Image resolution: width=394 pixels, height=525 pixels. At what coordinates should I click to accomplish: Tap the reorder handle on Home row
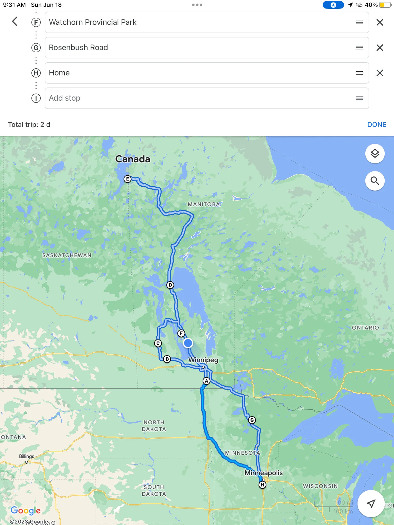359,73
